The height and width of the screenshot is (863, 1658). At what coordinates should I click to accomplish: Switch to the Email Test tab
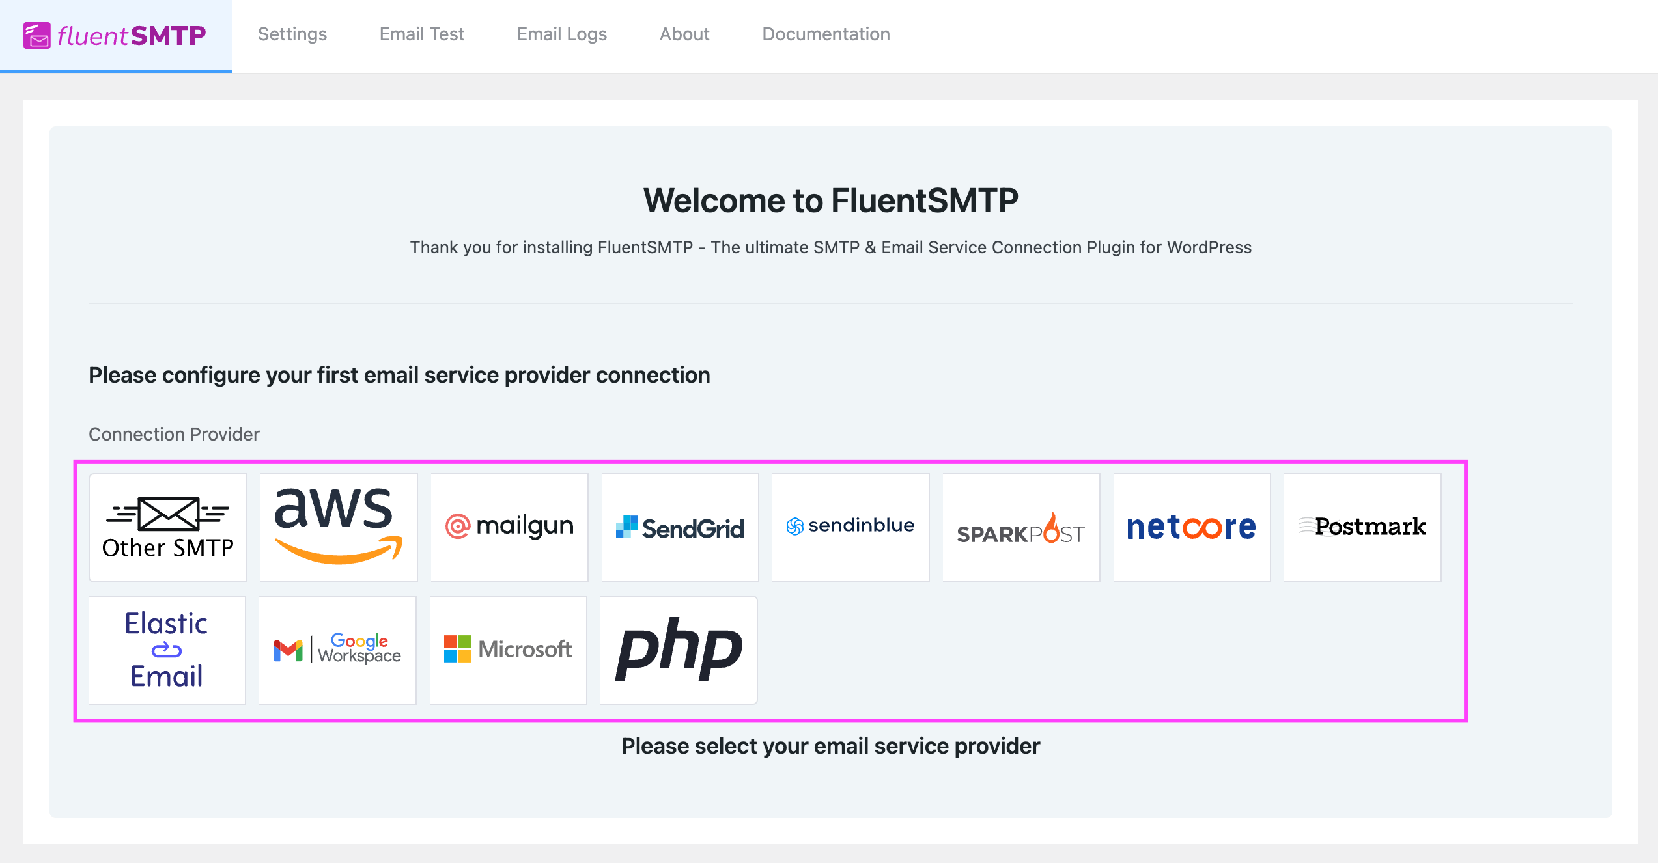[x=421, y=34]
